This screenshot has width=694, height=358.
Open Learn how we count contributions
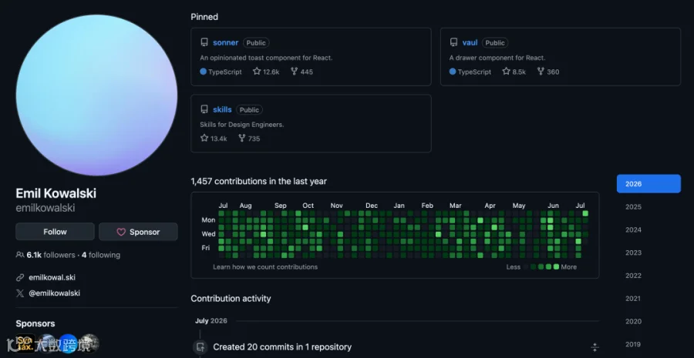(x=265, y=267)
